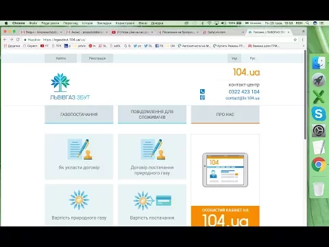Expand the bookmarks overflow chevron
329x247 pixels.
(x=304, y=46)
